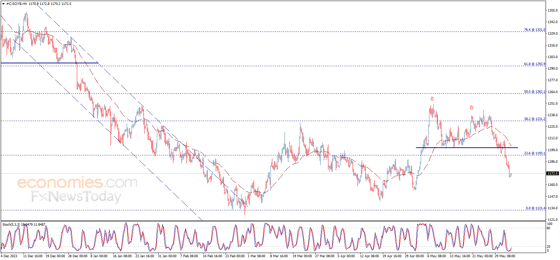Click the 27 Mar 08:00 date label

[x=325, y=256]
